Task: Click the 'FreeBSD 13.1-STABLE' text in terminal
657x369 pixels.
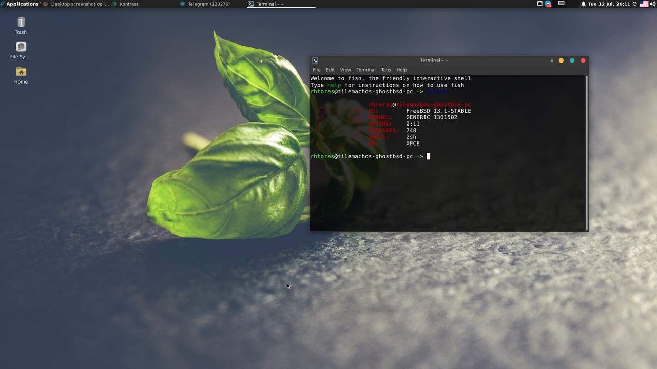Action: pos(438,111)
